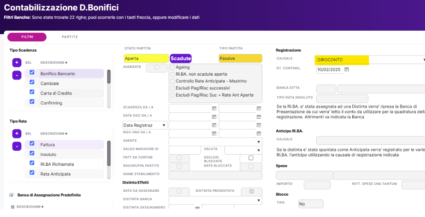Click the plus button under Tipo Scadenza
The image size is (425, 217).
[17, 62]
